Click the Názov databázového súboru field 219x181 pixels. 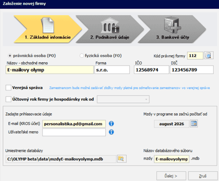172,159
